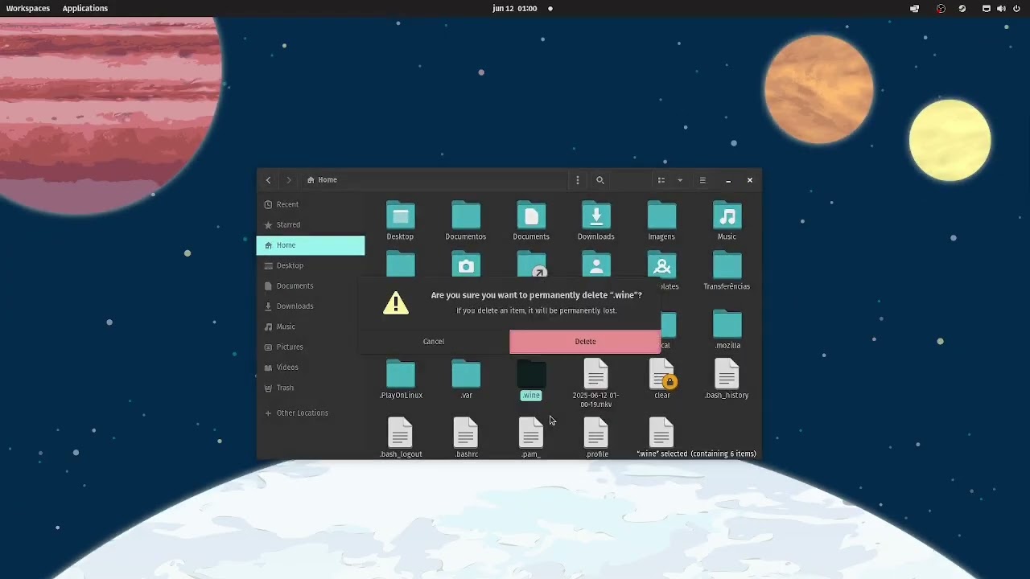The width and height of the screenshot is (1030, 579).
Task: Click the Steam tray icon
Action: pos(962,8)
